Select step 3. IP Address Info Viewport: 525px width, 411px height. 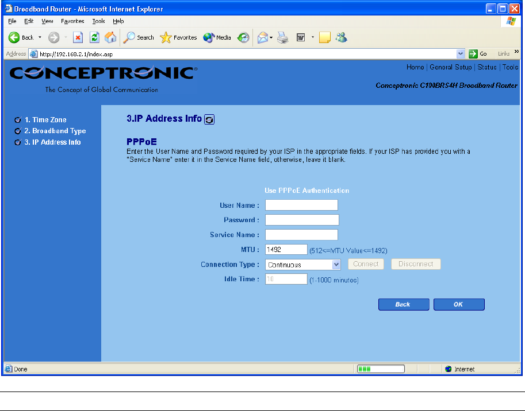(52, 142)
